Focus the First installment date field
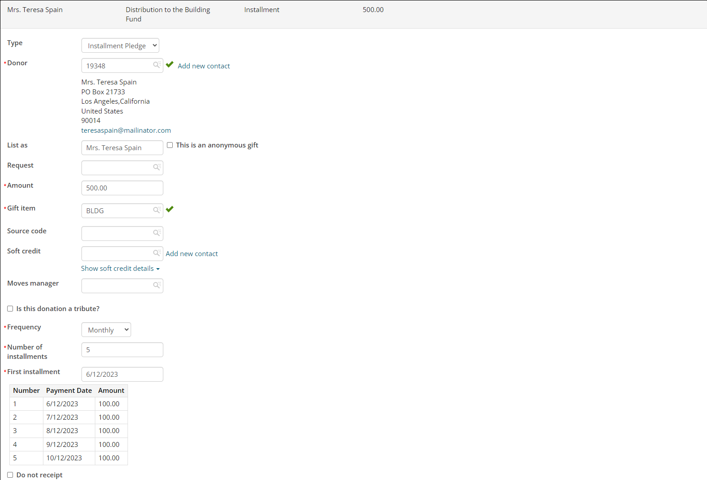 click(122, 375)
